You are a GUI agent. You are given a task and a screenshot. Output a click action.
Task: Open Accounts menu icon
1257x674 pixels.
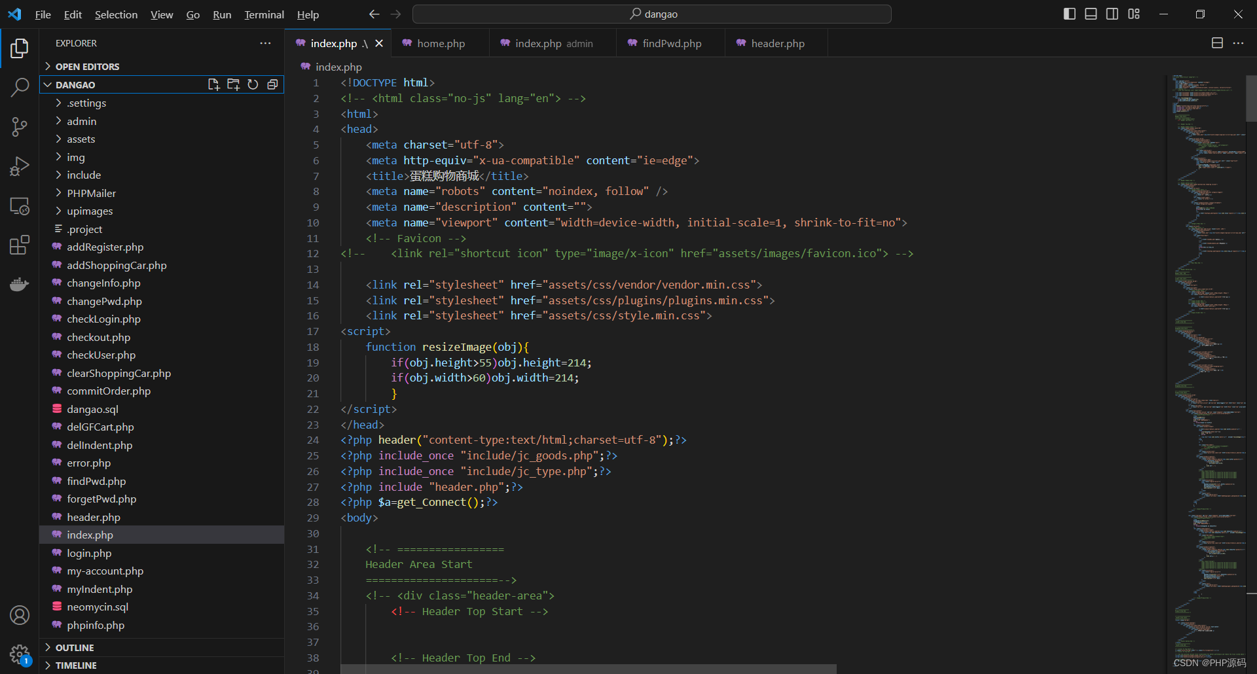pos(20,615)
